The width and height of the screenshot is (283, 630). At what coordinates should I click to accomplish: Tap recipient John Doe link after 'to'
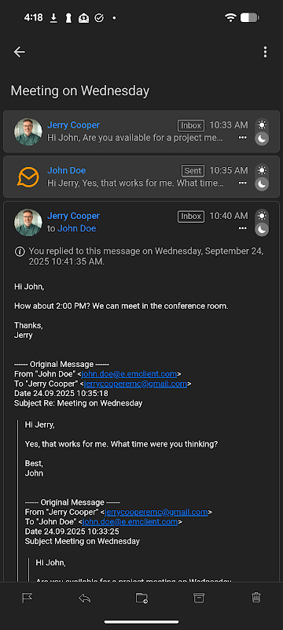click(77, 228)
